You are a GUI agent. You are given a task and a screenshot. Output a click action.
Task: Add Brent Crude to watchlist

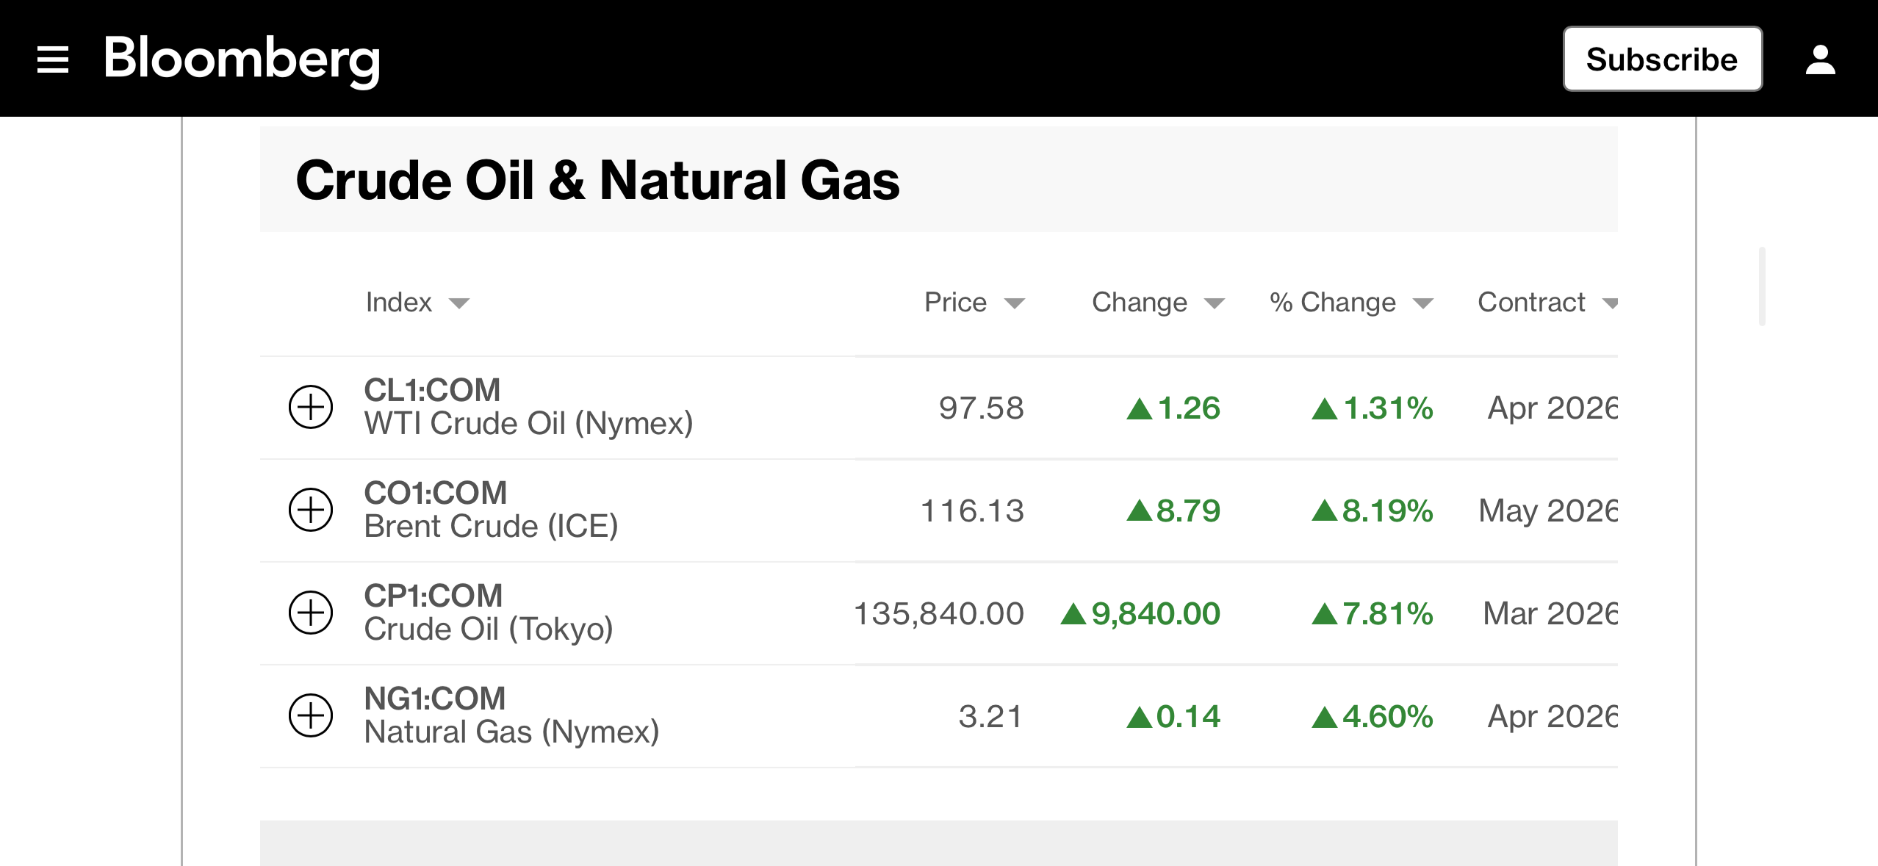pos(310,510)
